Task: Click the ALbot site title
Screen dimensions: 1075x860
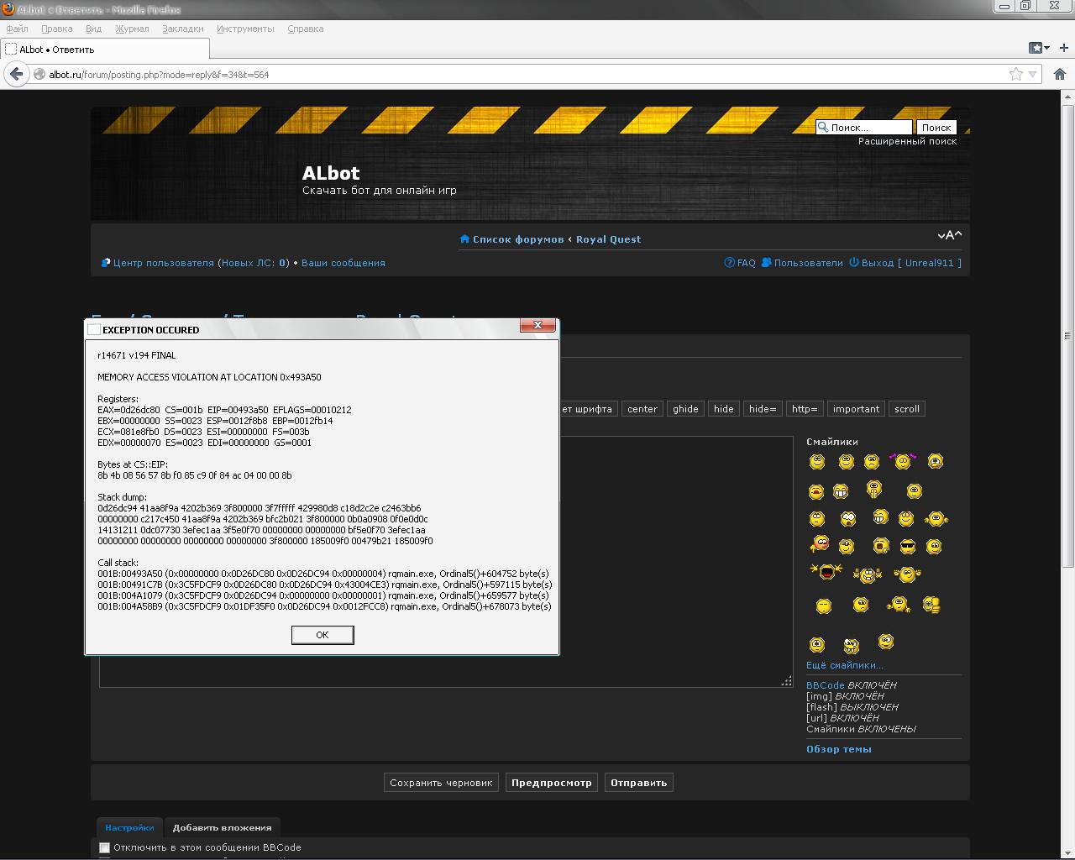Action: 331,173
